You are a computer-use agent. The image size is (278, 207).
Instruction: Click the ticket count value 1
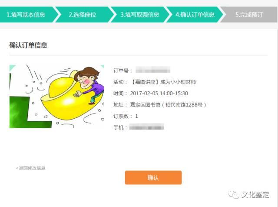(136, 116)
